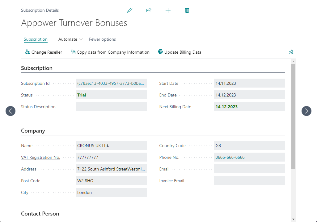This screenshot has width=317, height=222.
Task: Click the phone number 0666-666-6666 link
Action: [230, 157]
